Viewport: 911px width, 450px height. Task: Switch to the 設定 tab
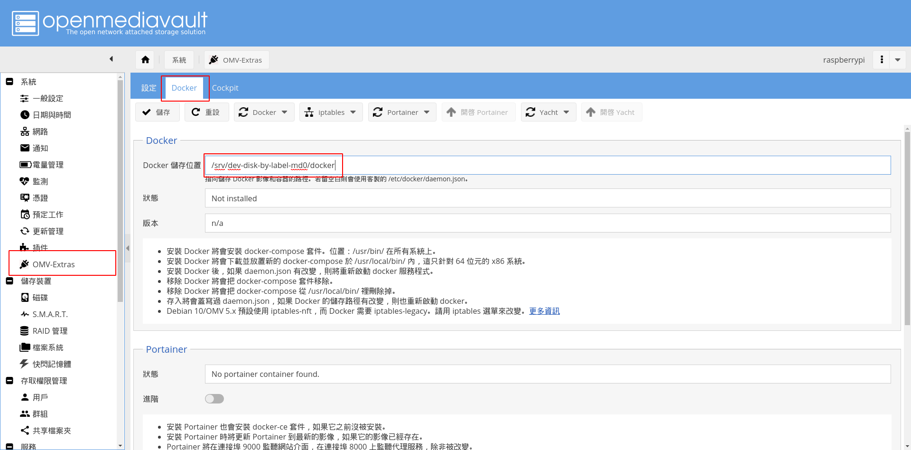coord(149,88)
